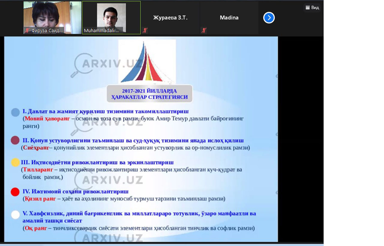This screenshot has height=246, width=384.
Task: Click the grid icon beside Вид
Action: pos(307,7)
